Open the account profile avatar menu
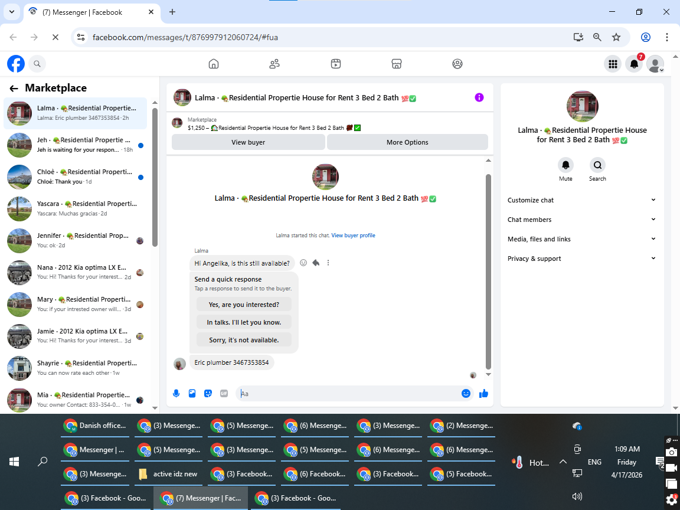 click(x=655, y=64)
